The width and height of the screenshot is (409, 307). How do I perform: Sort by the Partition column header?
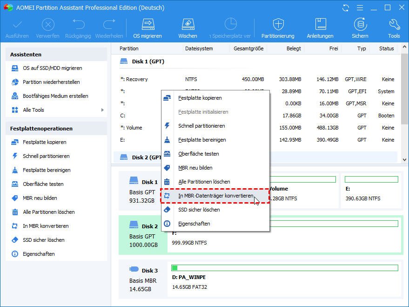pos(129,48)
